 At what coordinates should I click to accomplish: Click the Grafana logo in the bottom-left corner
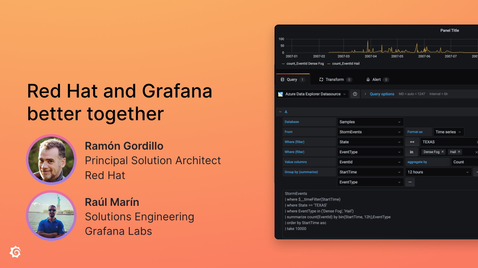(15, 252)
